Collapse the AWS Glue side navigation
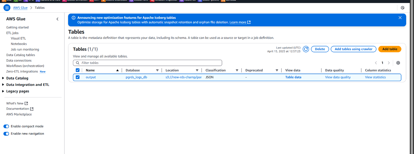The width and height of the screenshot is (414, 154). [58, 19]
